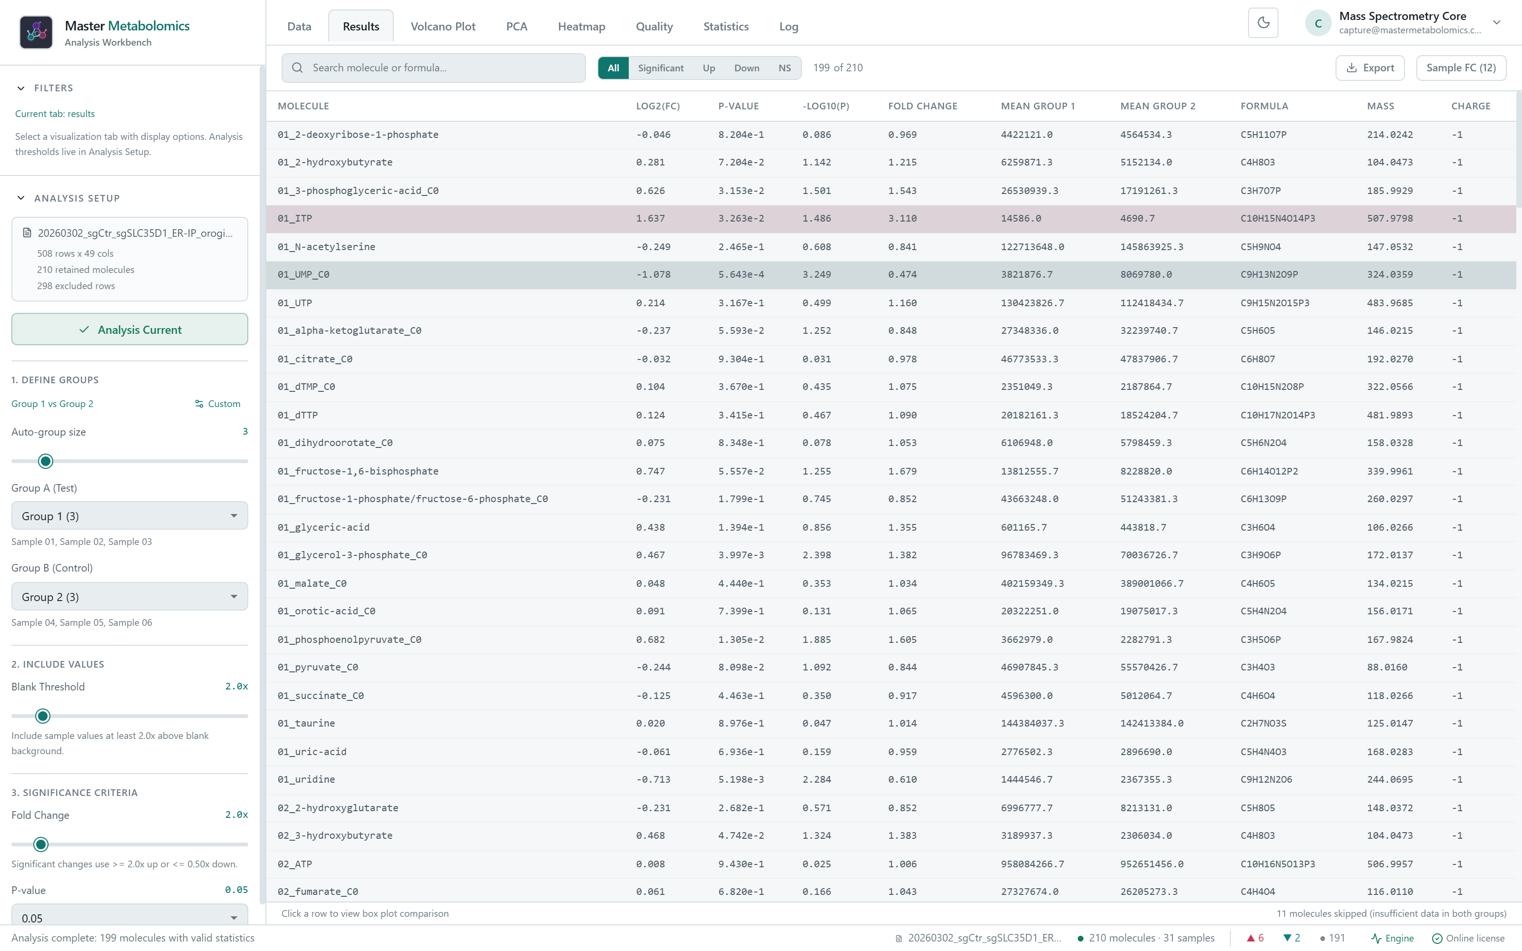
Task: Sort by the MASS column header
Action: point(1380,107)
